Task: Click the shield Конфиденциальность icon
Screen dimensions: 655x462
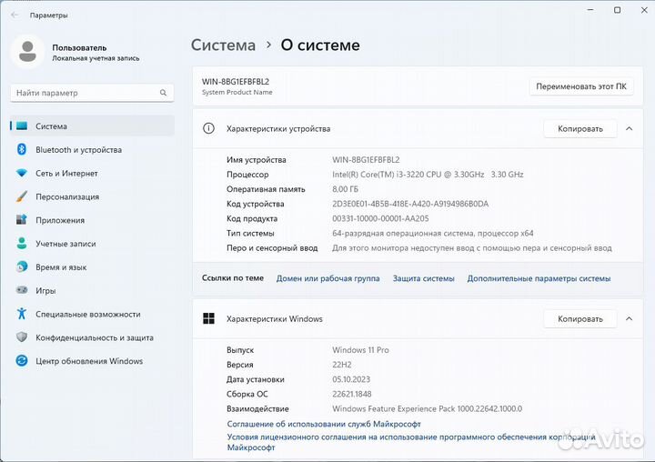Action: pyautogui.click(x=22, y=336)
